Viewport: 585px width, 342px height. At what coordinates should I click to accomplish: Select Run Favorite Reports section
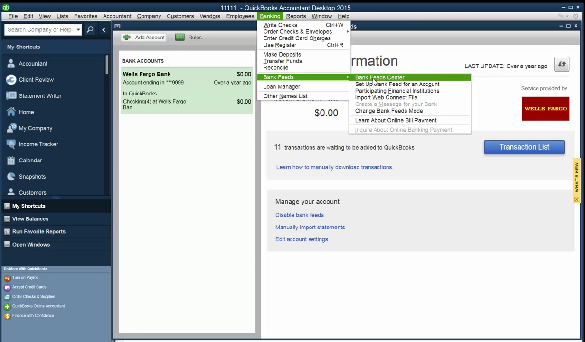tap(55, 232)
